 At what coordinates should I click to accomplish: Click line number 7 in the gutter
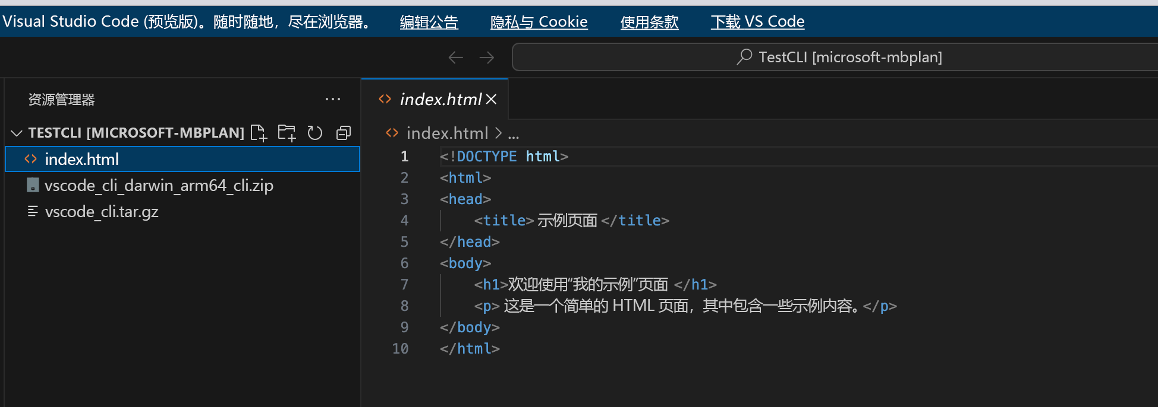405,284
